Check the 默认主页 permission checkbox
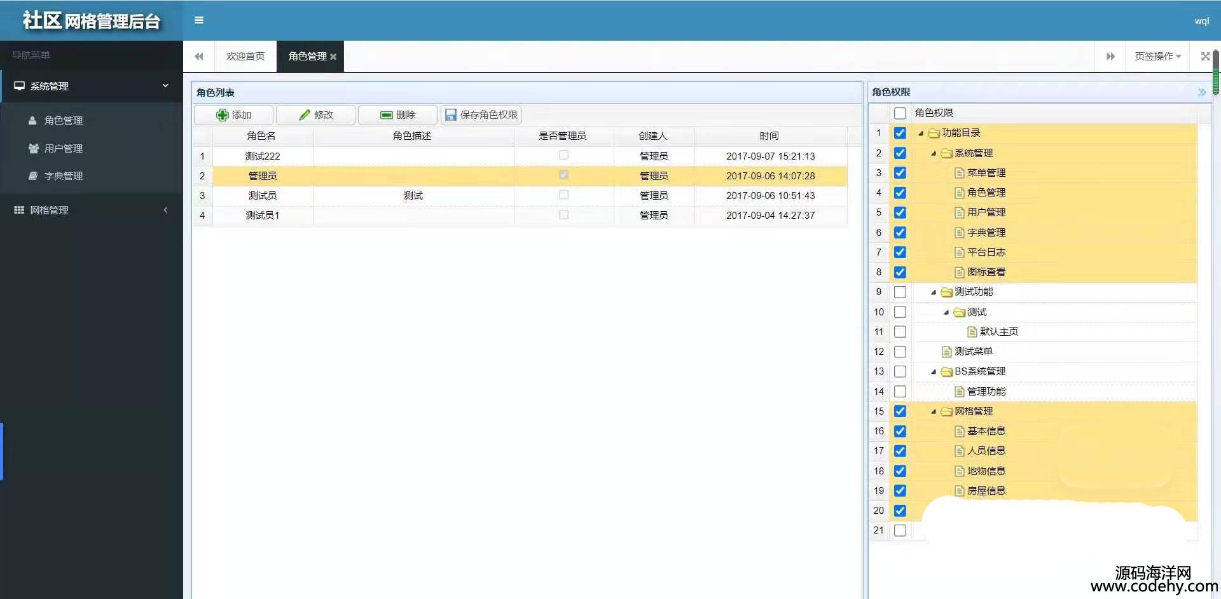Screen dimensions: 1221x599 pyautogui.click(x=900, y=332)
